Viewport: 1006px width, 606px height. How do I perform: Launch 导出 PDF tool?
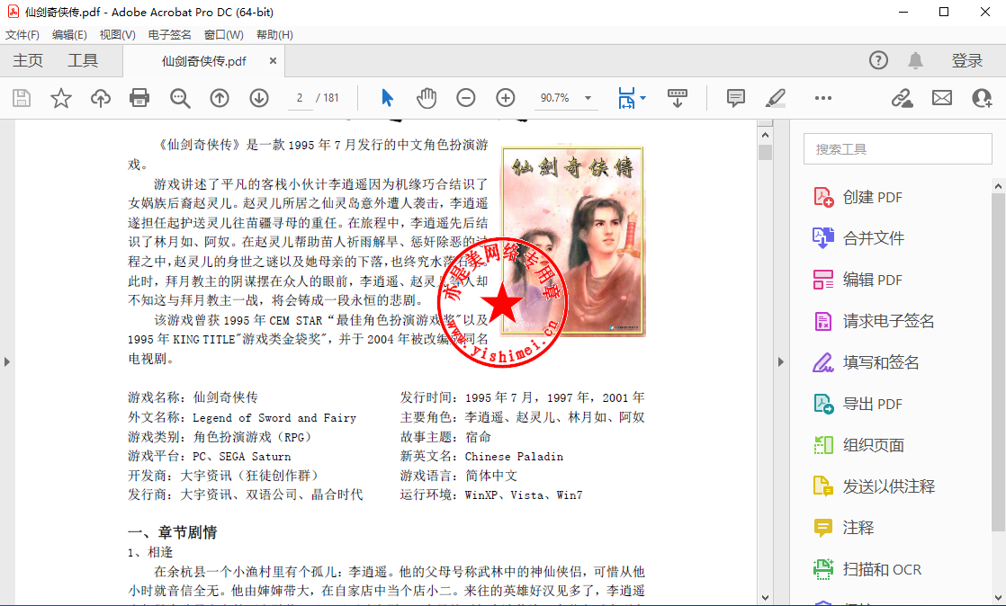click(x=858, y=404)
